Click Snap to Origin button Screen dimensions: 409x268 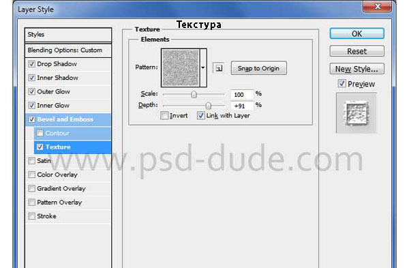[x=259, y=68]
